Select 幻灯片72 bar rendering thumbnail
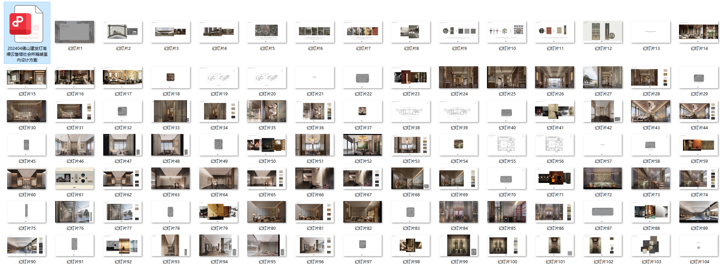725x266 pixels. (x=603, y=178)
